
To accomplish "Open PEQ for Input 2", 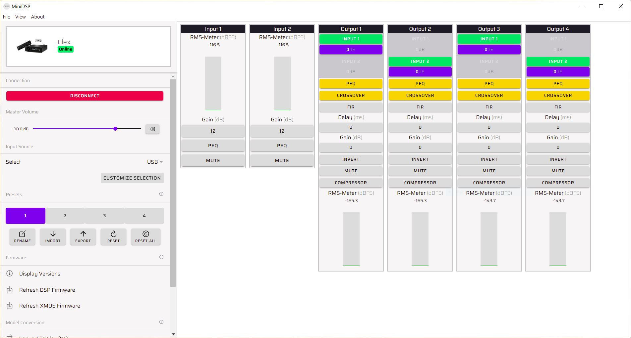I will (x=282, y=146).
